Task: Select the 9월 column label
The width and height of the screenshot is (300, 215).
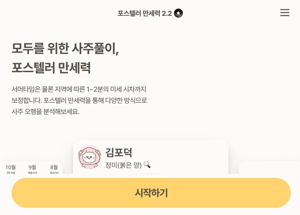Action: (32, 167)
